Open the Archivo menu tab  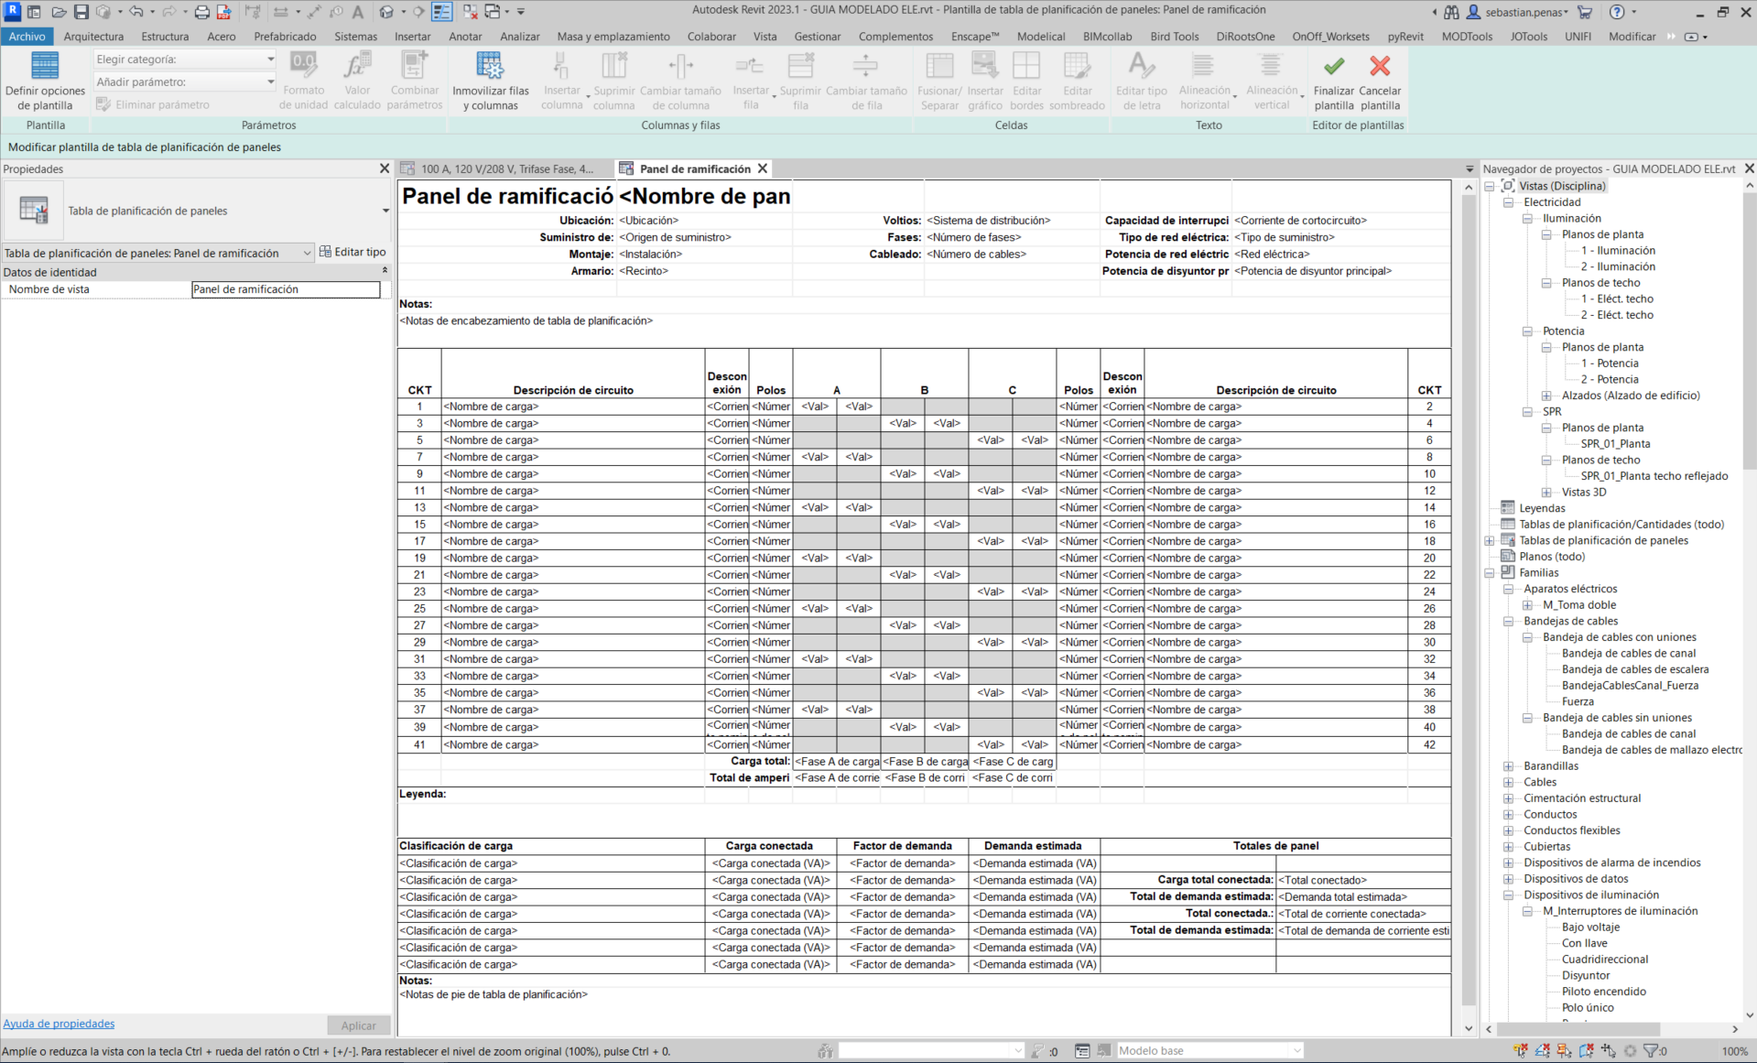point(27,37)
